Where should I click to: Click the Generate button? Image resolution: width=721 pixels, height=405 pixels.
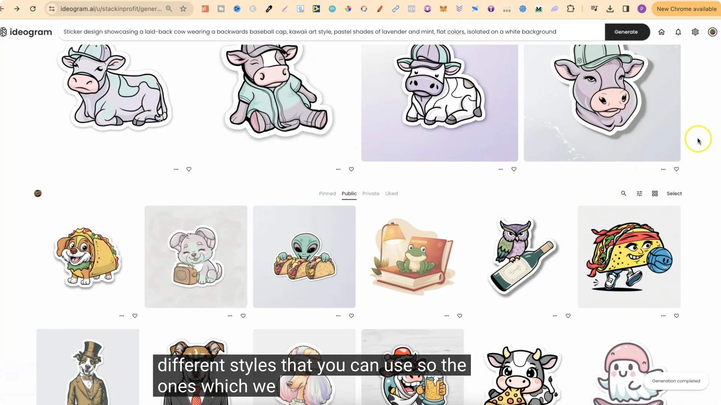coord(627,32)
